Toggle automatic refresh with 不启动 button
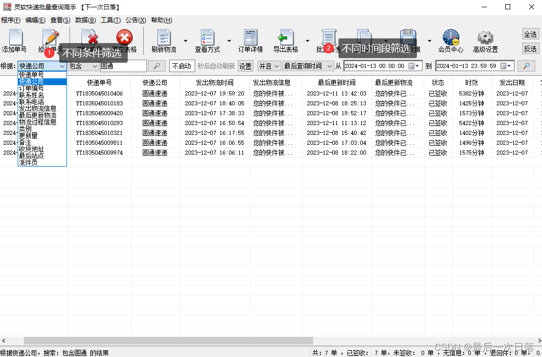This screenshot has width=542, height=357. click(182, 66)
